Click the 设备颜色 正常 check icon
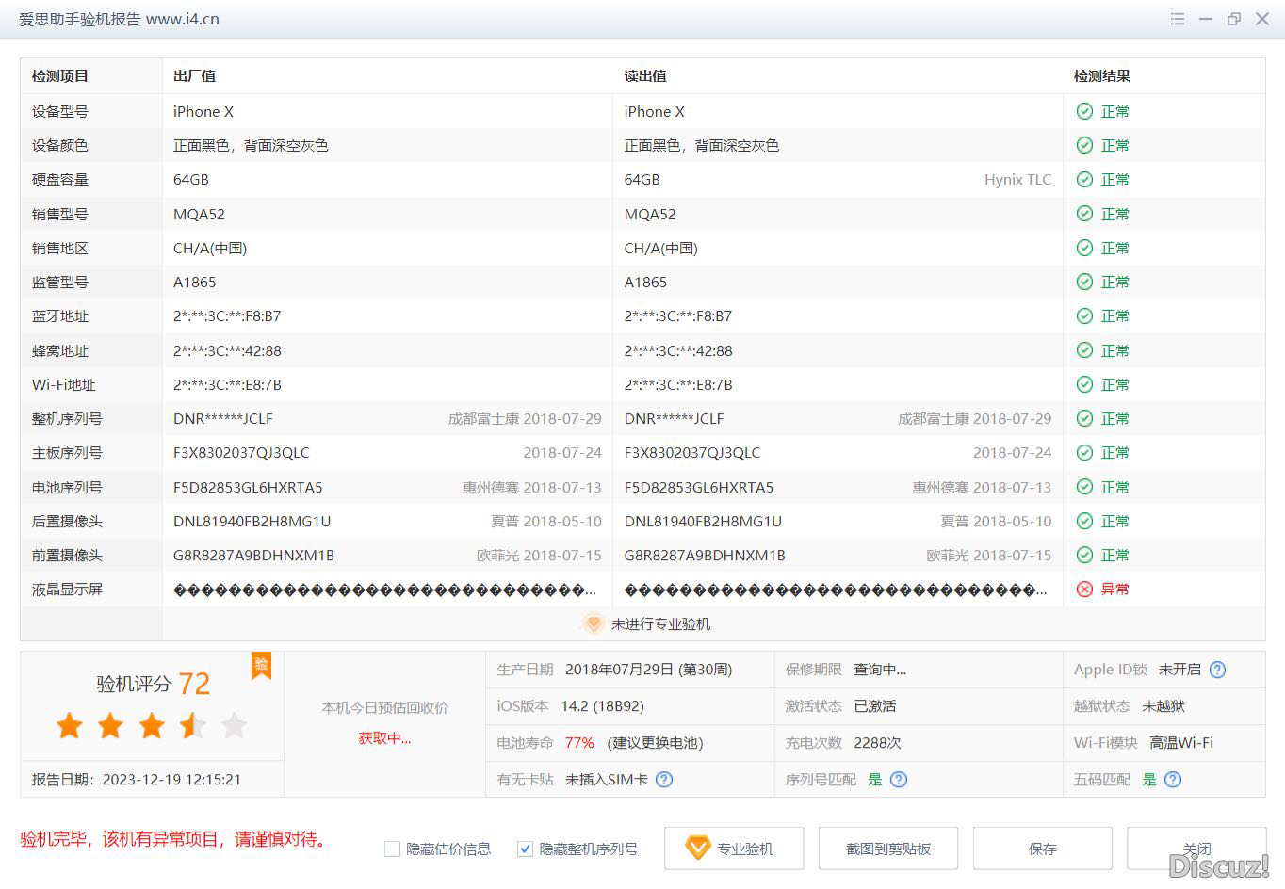 pos(1084,145)
